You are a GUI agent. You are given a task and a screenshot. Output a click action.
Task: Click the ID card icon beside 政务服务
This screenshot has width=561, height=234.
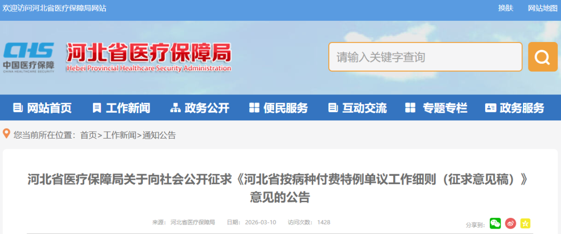click(x=490, y=107)
